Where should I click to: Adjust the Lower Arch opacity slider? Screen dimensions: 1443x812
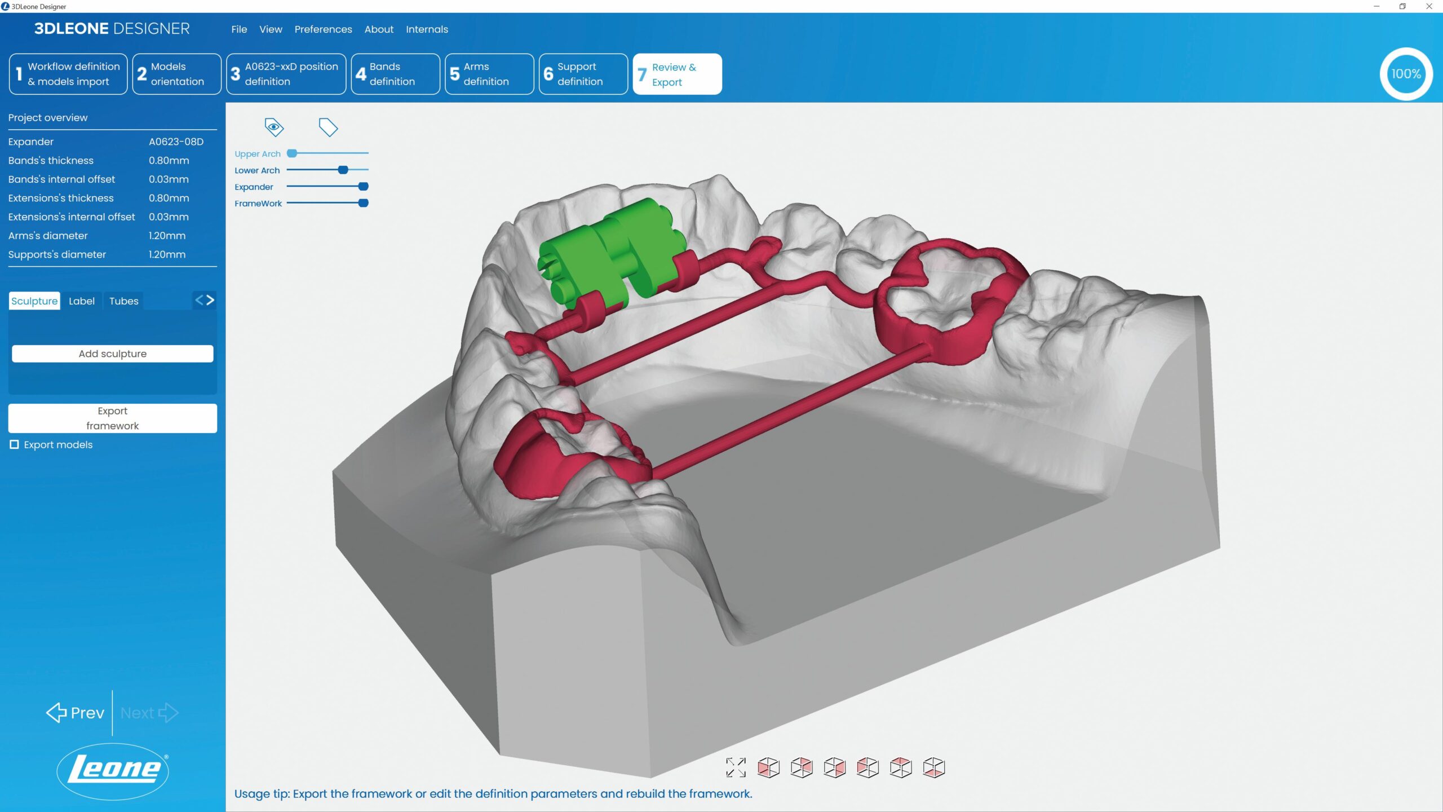(x=343, y=170)
